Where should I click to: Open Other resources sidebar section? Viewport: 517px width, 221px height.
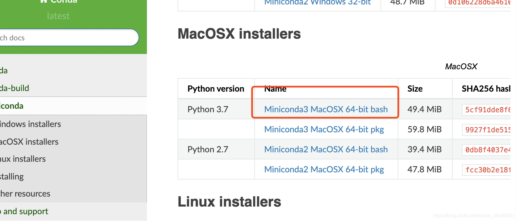click(x=25, y=194)
